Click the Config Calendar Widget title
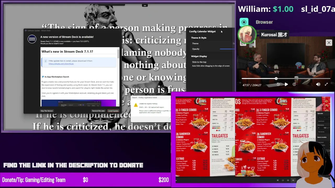The width and height of the screenshot is (335, 188). [202, 32]
